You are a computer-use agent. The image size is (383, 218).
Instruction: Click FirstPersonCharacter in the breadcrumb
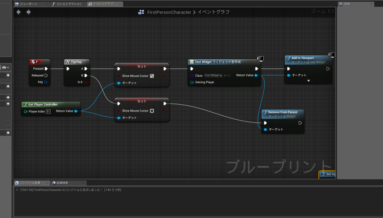tap(169, 12)
